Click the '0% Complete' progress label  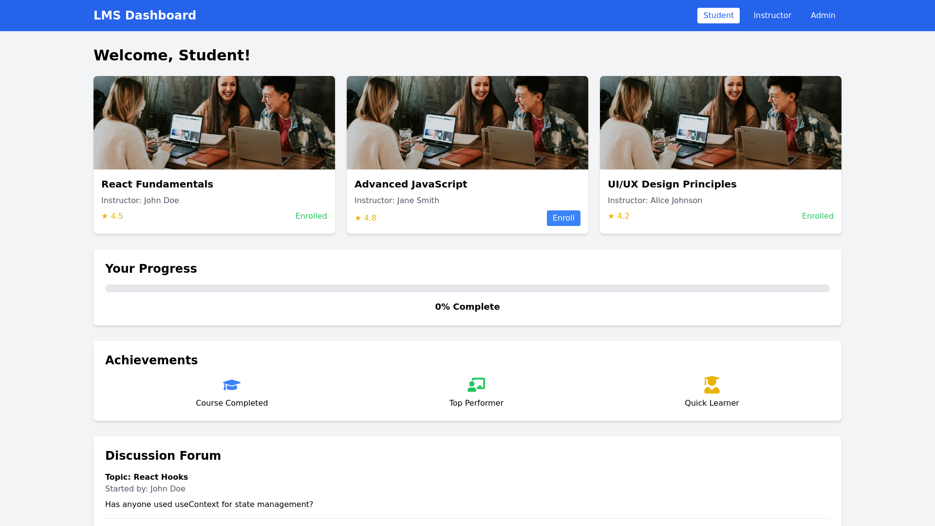pos(467,307)
